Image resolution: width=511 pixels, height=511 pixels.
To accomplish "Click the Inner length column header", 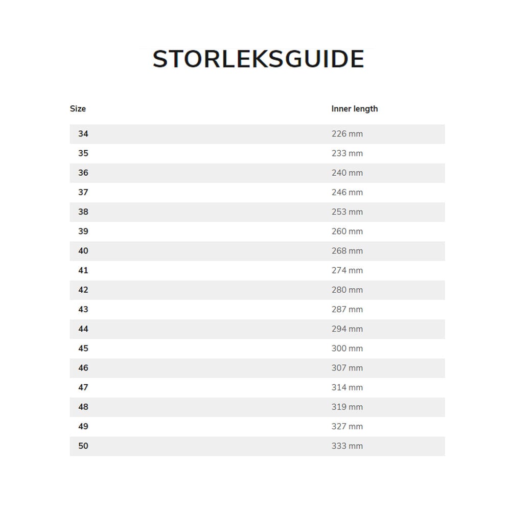I will [x=355, y=109].
